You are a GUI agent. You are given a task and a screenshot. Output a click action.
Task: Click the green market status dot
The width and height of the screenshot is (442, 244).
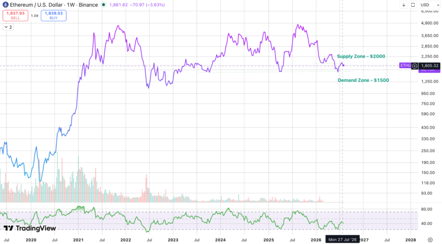pos(104,5)
